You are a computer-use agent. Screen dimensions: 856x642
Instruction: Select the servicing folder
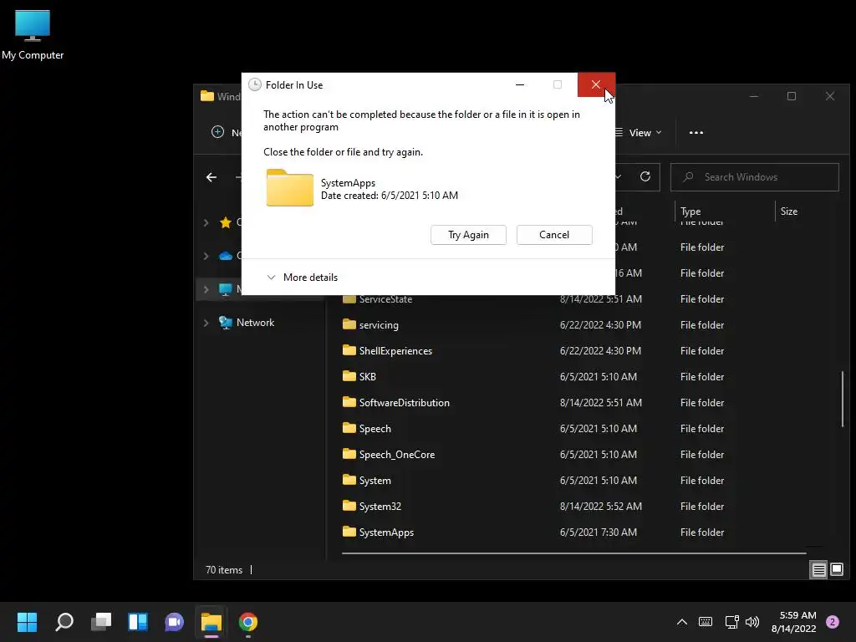[379, 325]
